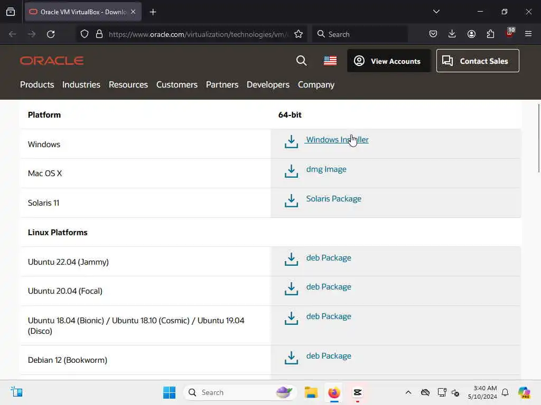Open the Firefox account icon
The height and width of the screenshot is (405, 541).
[471, 34]
